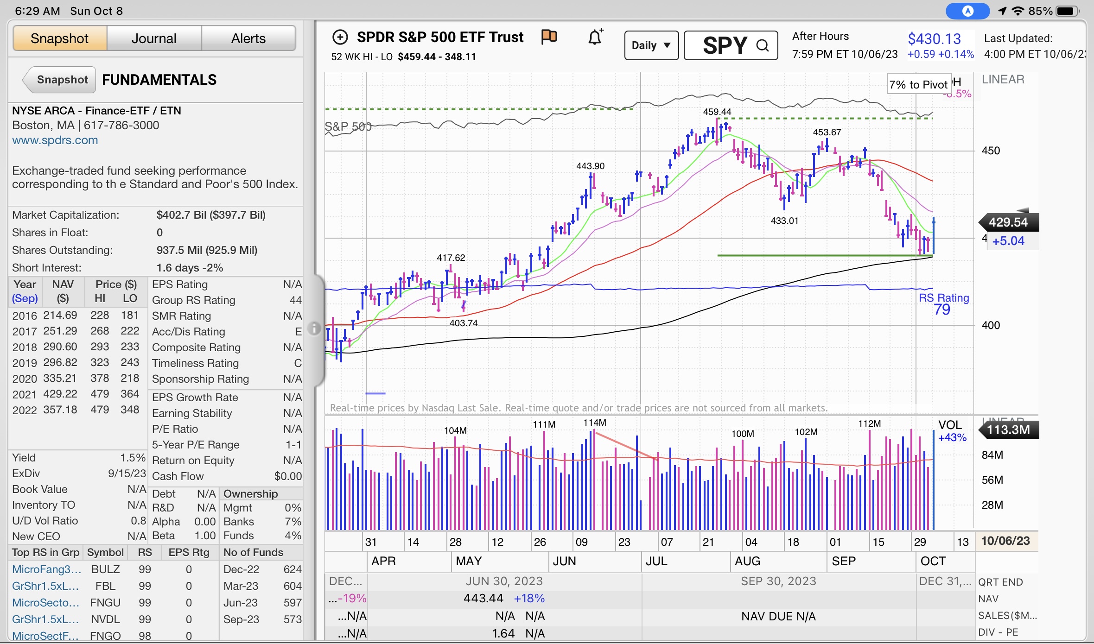
Task: Select Group RS Rating row
Action: [x=227, y=300]
